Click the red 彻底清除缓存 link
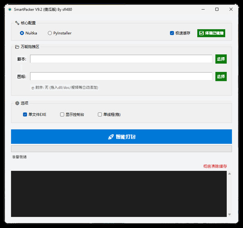243x228 pixels. coord(215,166)
